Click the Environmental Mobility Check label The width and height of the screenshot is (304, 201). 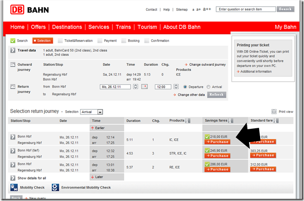tap(86, 187)
